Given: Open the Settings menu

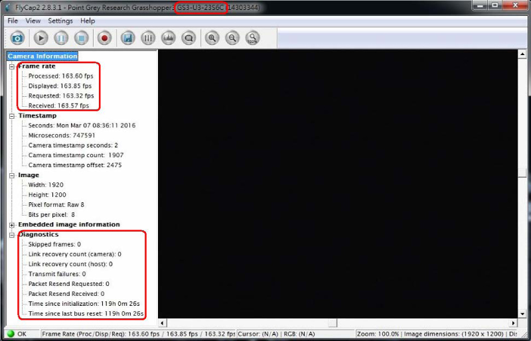Looking at the screenshot, I should click(x=60, y=21).
